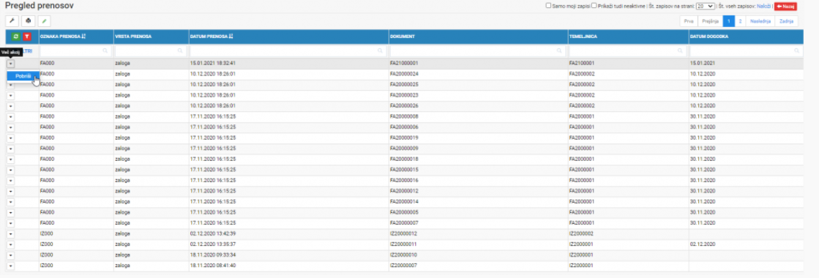Go to page 2 in pagination

tap(740, 21)
